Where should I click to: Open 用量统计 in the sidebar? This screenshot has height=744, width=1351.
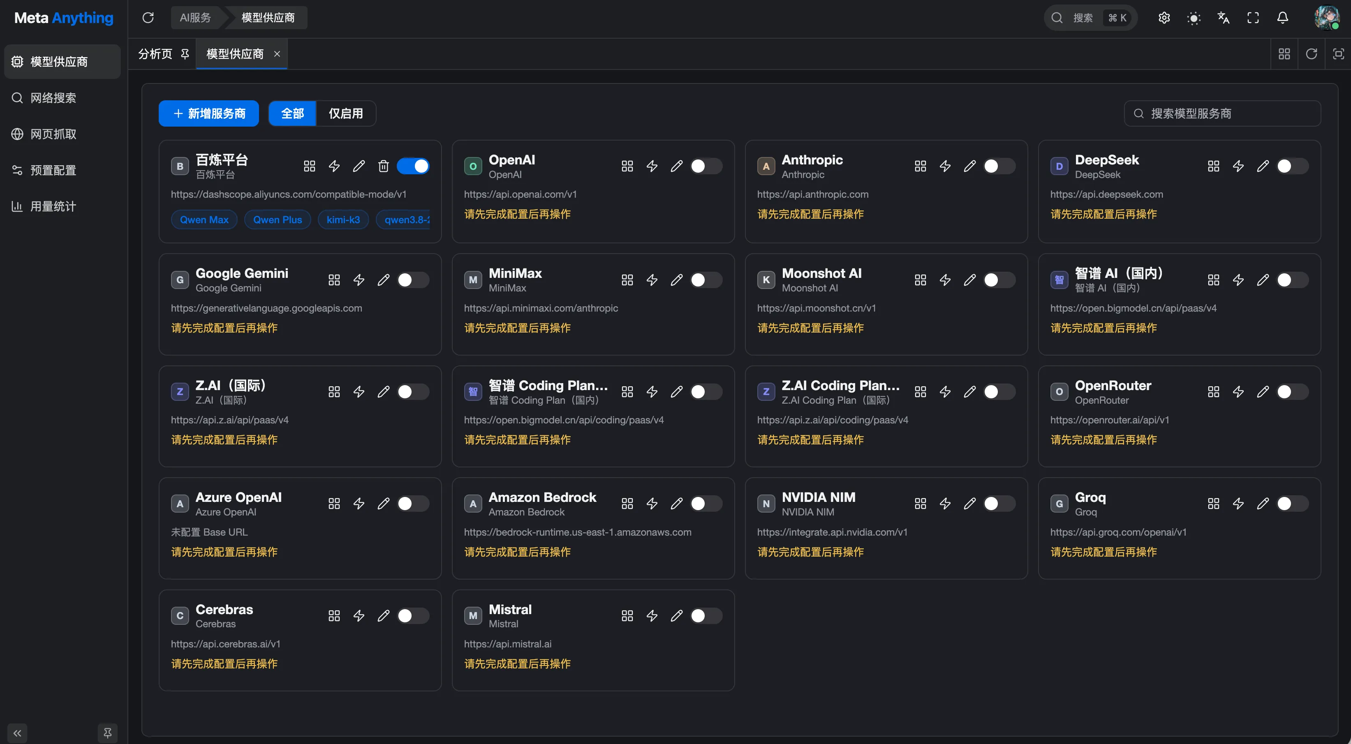tap(62, 207)
